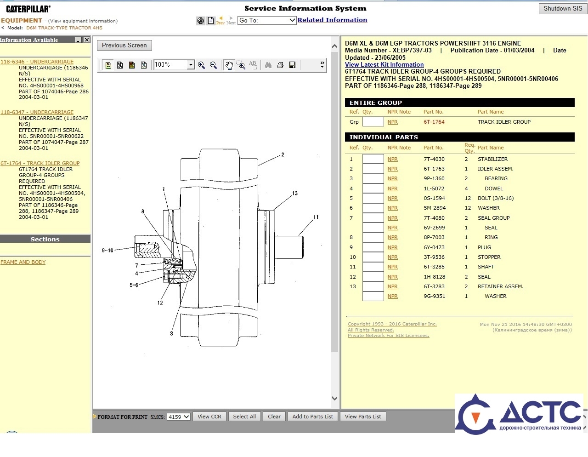Click the Previous Screen button
588x457 pixels.
click(124, 46)
